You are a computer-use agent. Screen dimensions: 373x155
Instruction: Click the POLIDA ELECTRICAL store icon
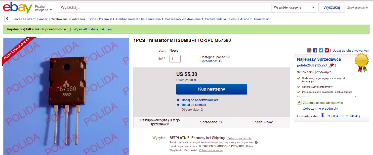coord(323,116)
